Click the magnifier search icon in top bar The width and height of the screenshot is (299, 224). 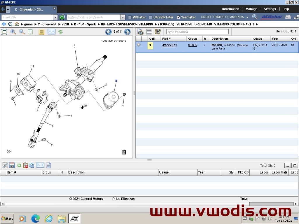[255, 17]
